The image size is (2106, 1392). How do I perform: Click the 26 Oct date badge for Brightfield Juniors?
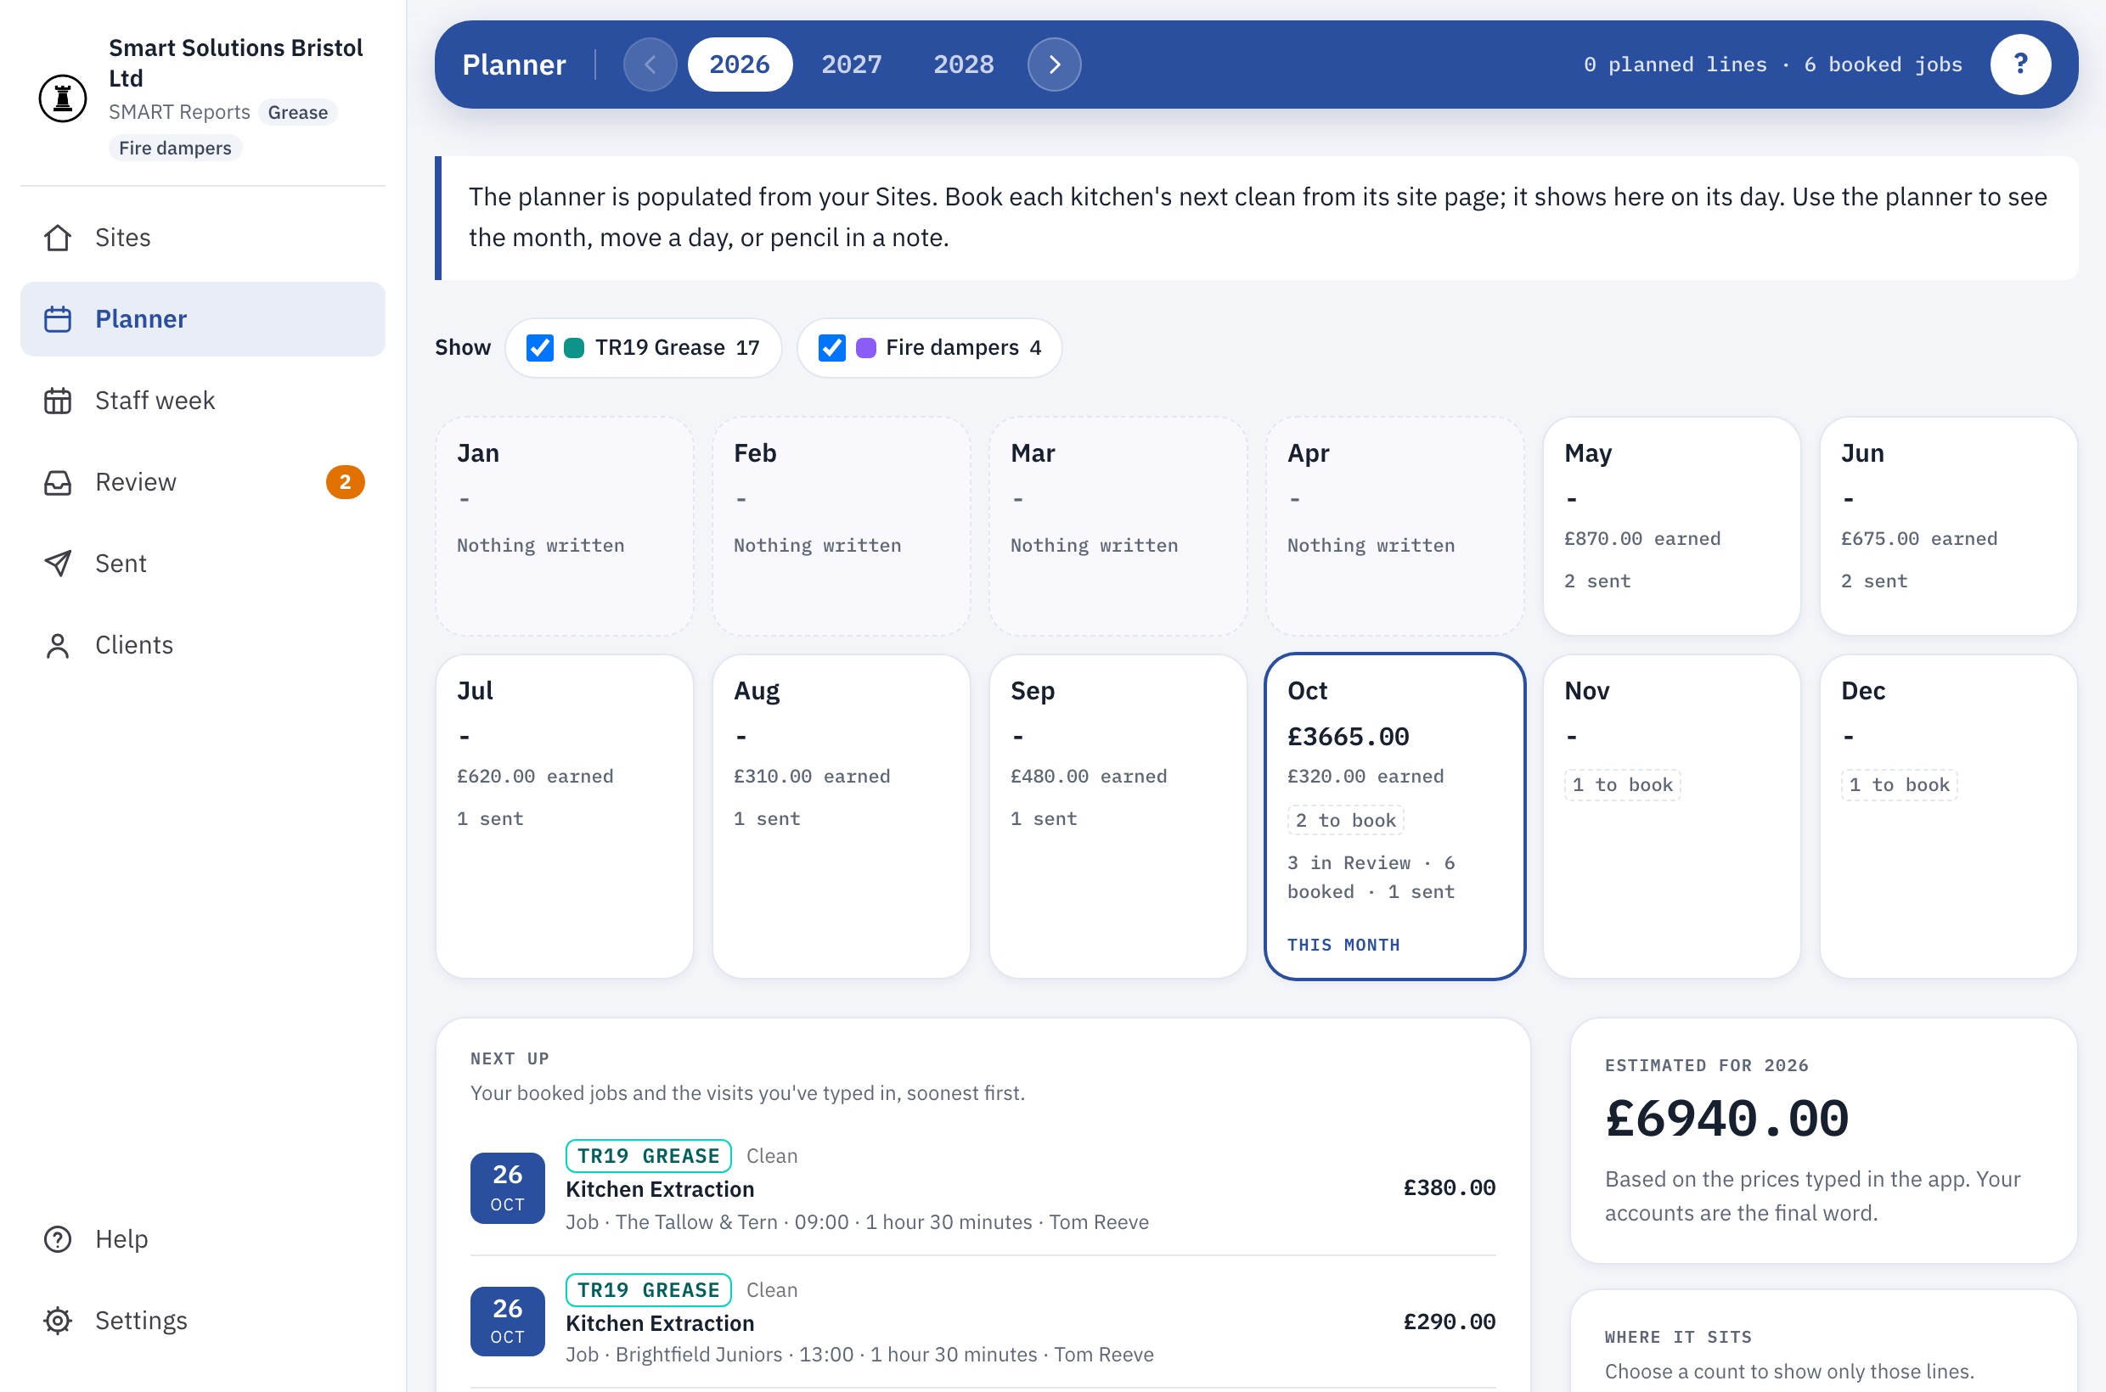click(507, 1321)
